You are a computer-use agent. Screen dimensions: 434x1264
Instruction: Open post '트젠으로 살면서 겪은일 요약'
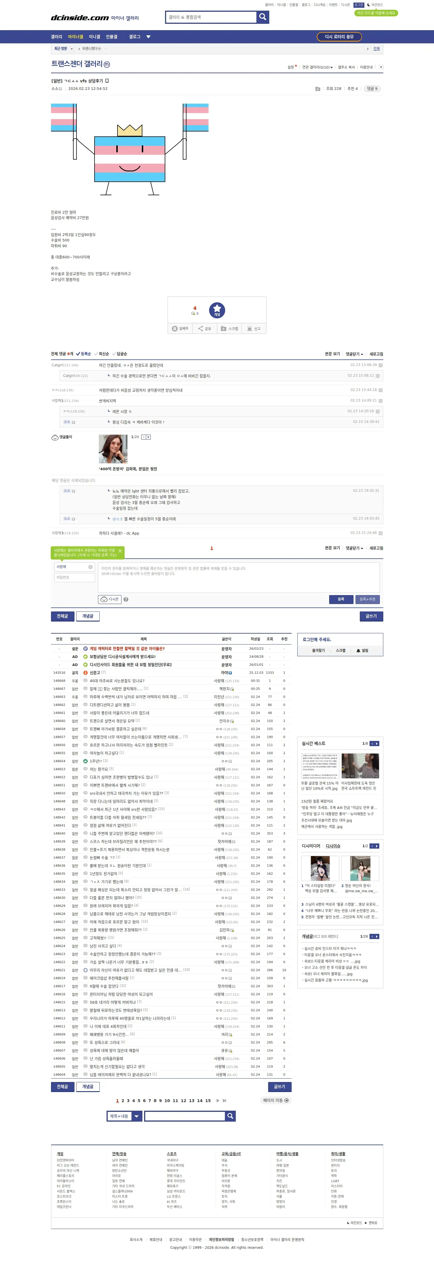(112, 721)
